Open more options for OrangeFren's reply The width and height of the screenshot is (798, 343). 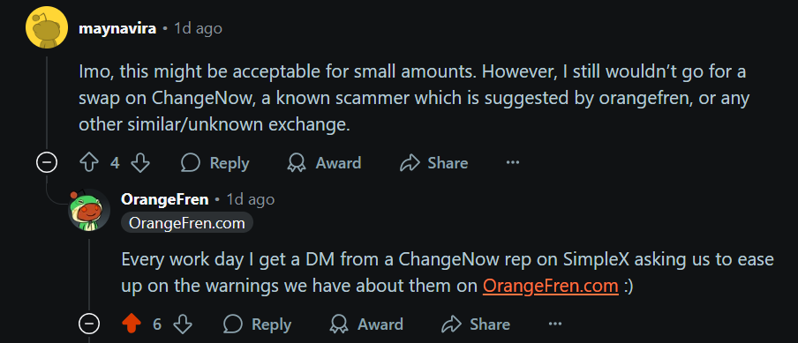[x=554, y=324]
